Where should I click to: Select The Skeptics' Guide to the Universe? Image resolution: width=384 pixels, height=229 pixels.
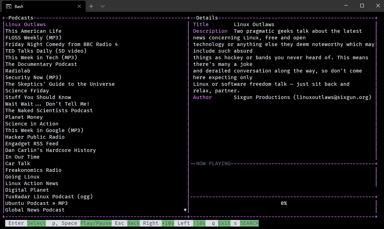(60, 84)
